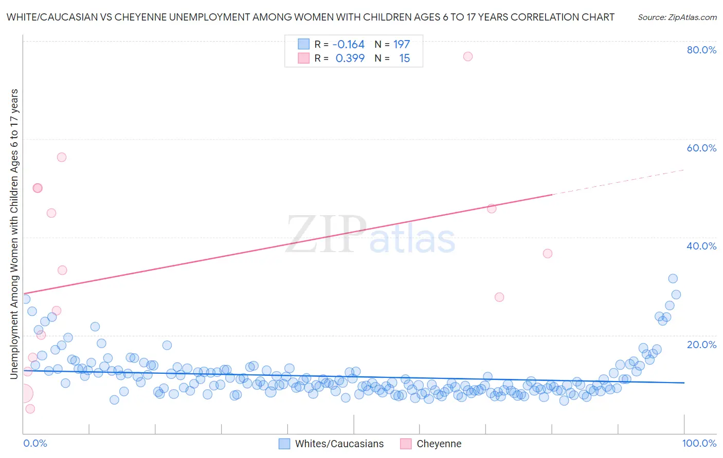The image size is (723, 458).
Task: Click the Cheyenne legend label
Action: click(439, 444)
